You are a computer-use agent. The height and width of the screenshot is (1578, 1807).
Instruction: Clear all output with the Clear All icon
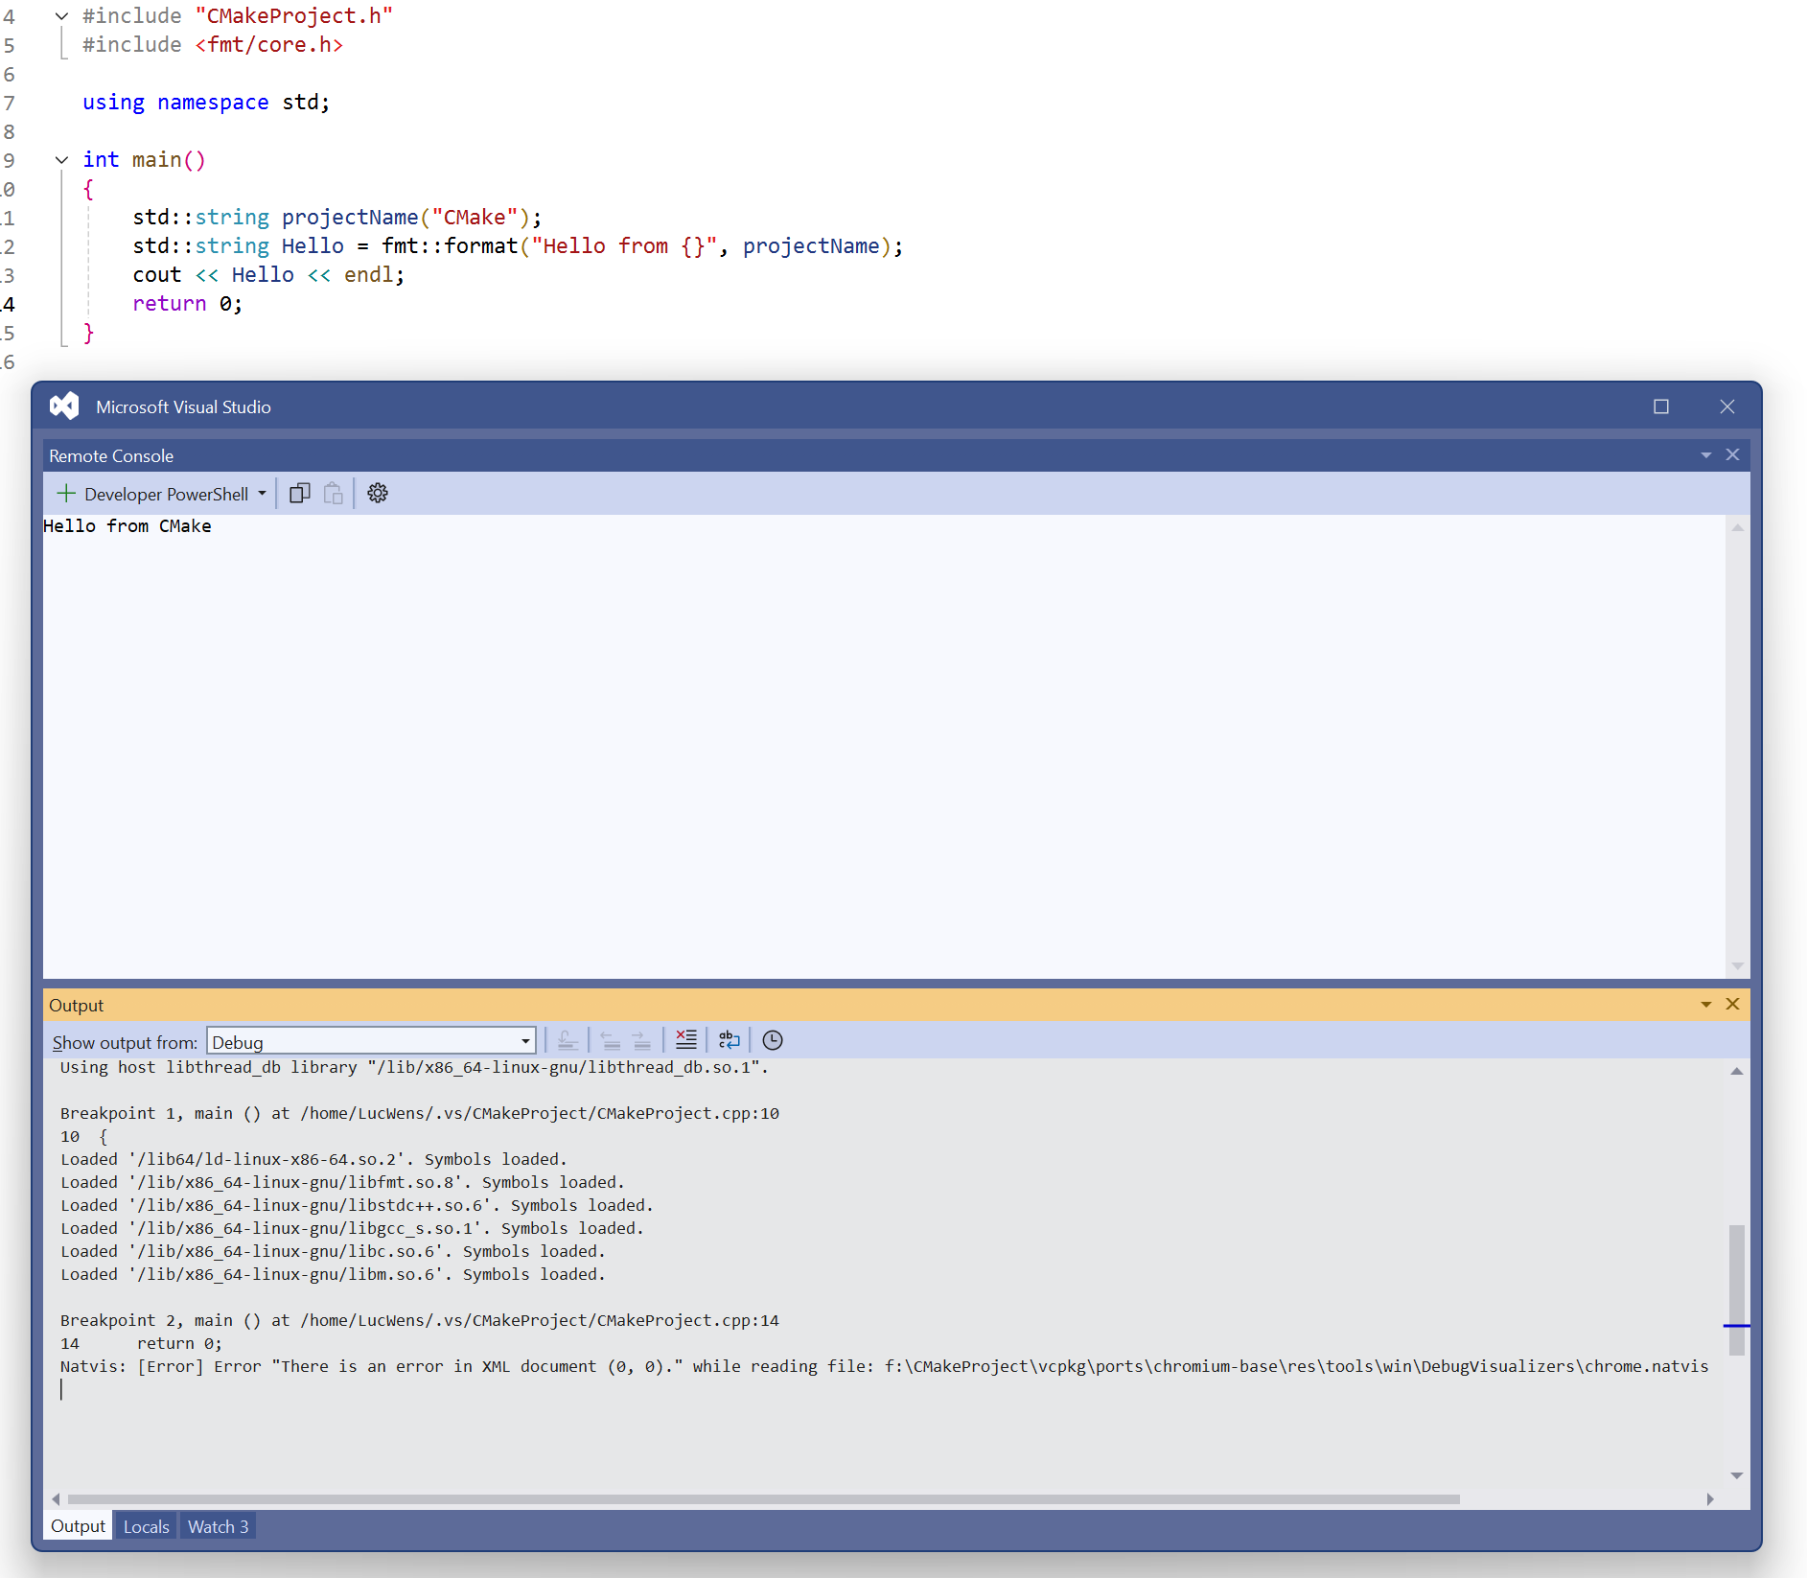point(686,1040)
